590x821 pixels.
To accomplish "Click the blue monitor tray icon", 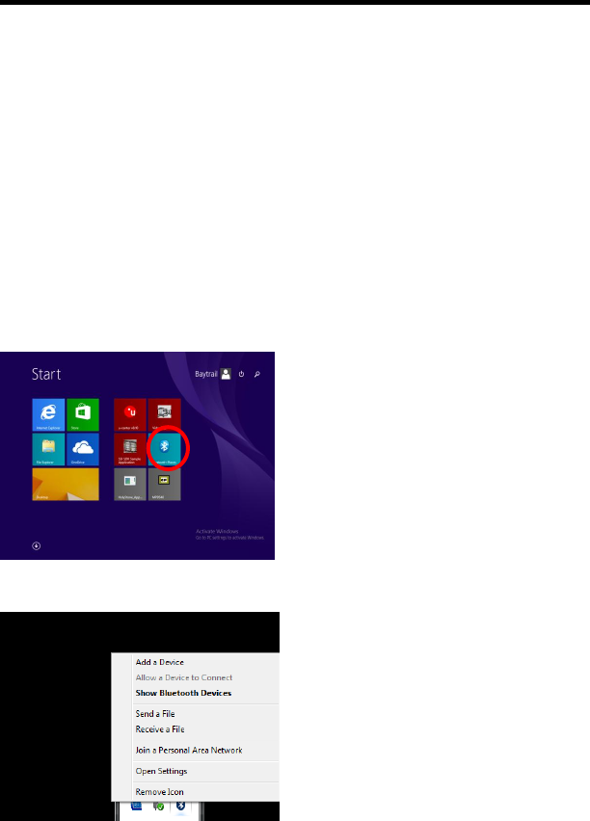I will 136,806.
